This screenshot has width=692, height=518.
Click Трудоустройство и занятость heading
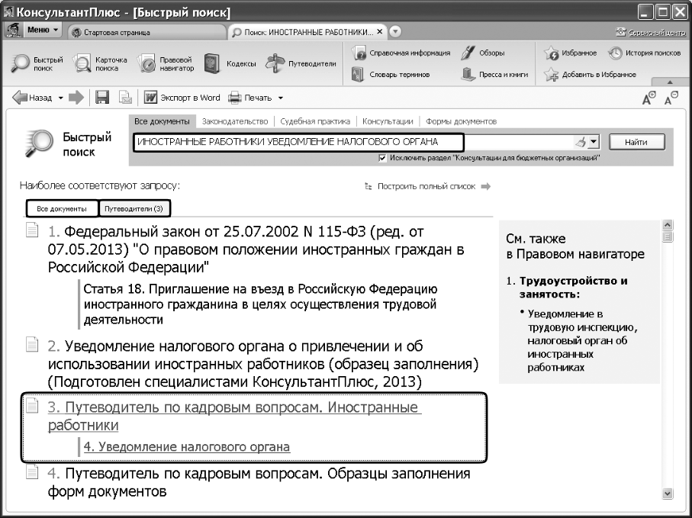[x=573, y=288]
